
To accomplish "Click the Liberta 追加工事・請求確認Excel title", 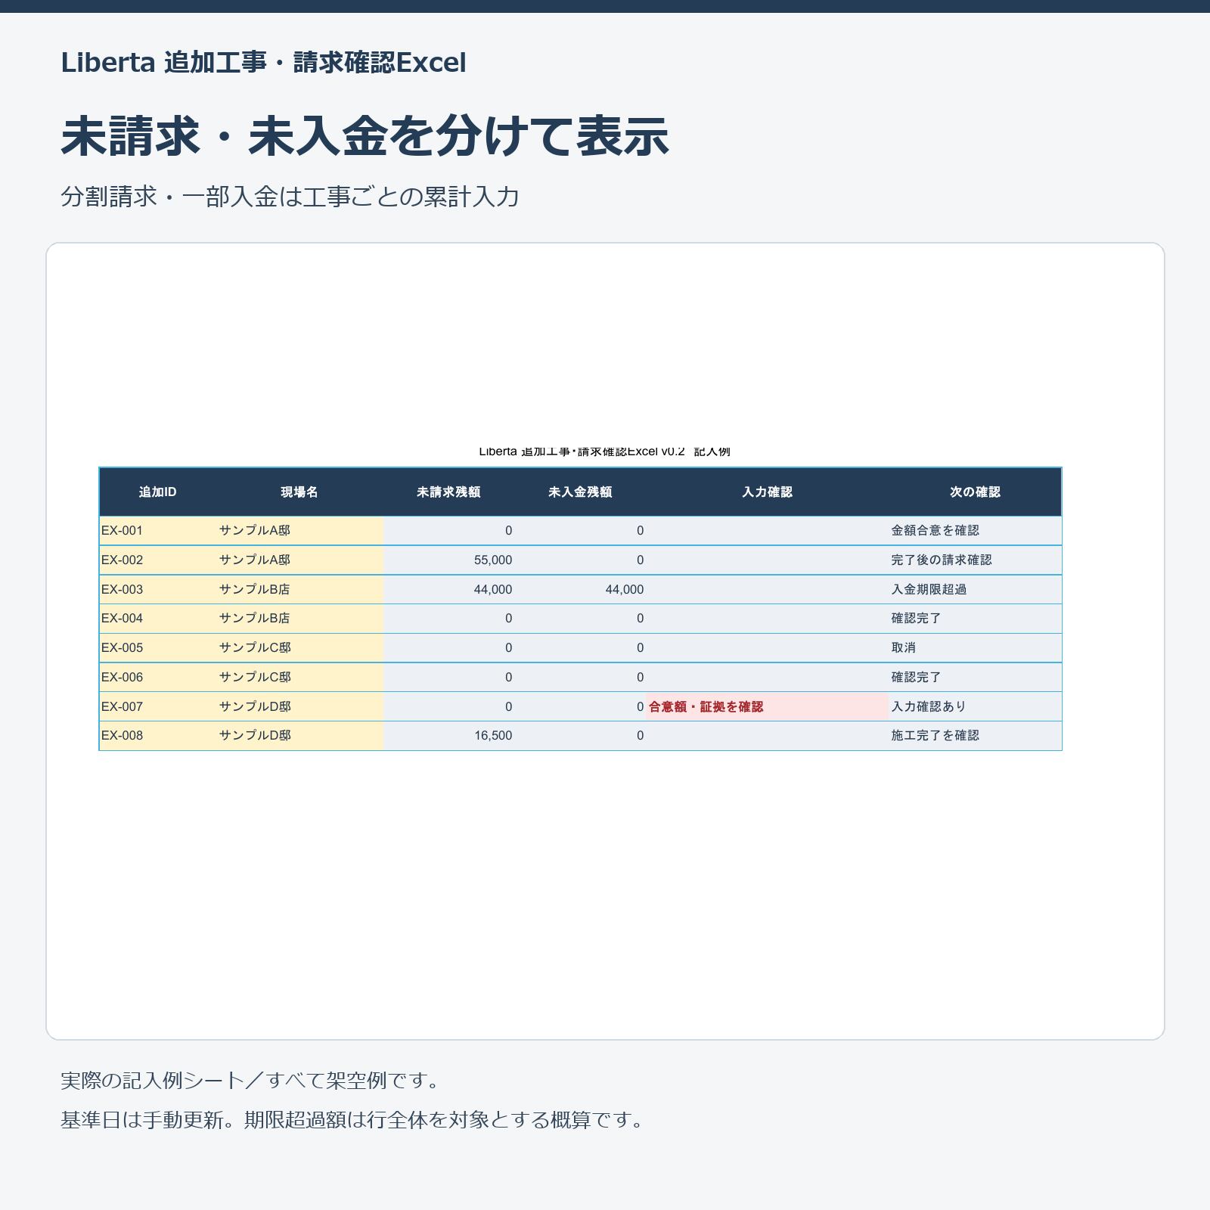I will click(x=263, y=63).
